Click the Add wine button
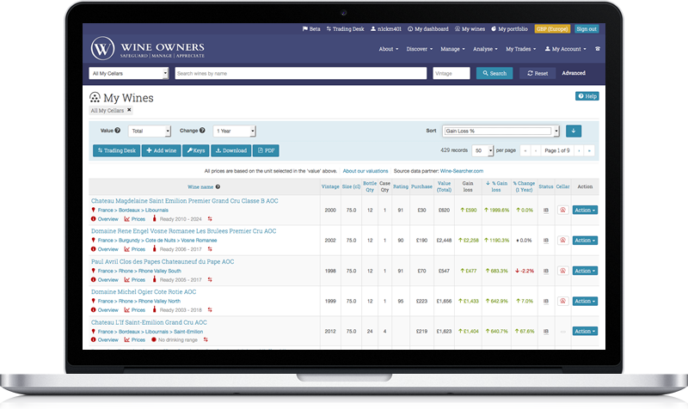 pyautogui.click(x=162, y=150)
